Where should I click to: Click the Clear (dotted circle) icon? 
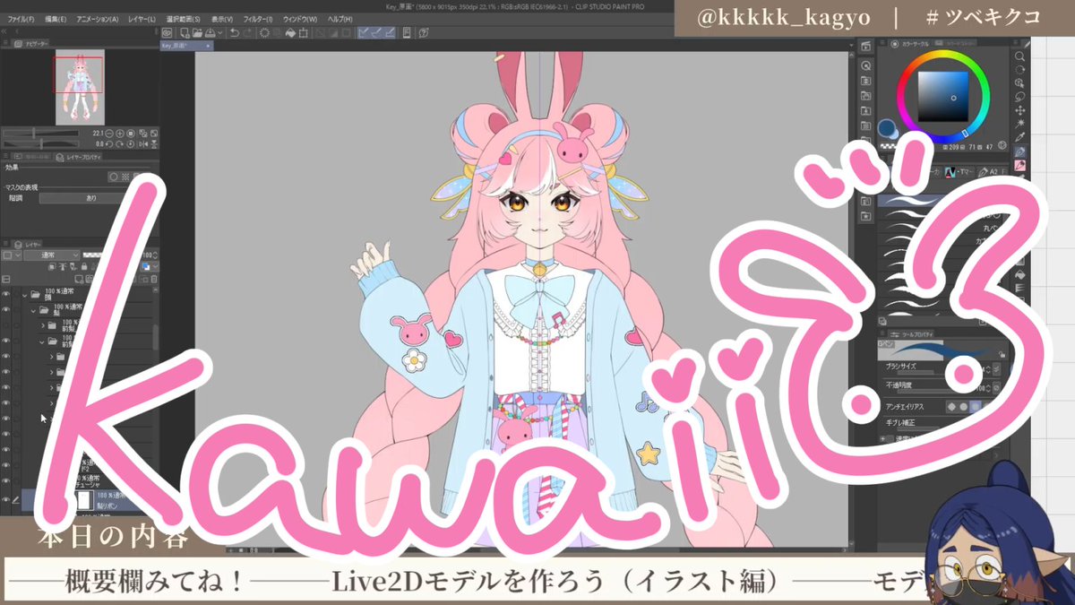(x=265, y=33)
